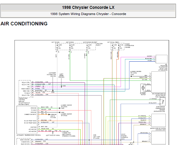This screenshot has width=177, height=145.
Task: Click 'RED/TAN C18' wire label at pin 7
Action: [46, 120]
